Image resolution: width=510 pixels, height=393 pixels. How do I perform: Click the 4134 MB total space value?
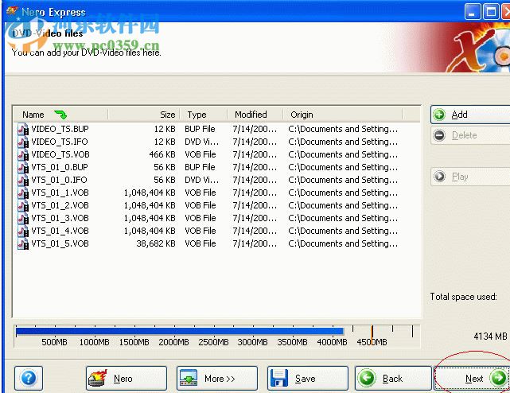point(490,336)
